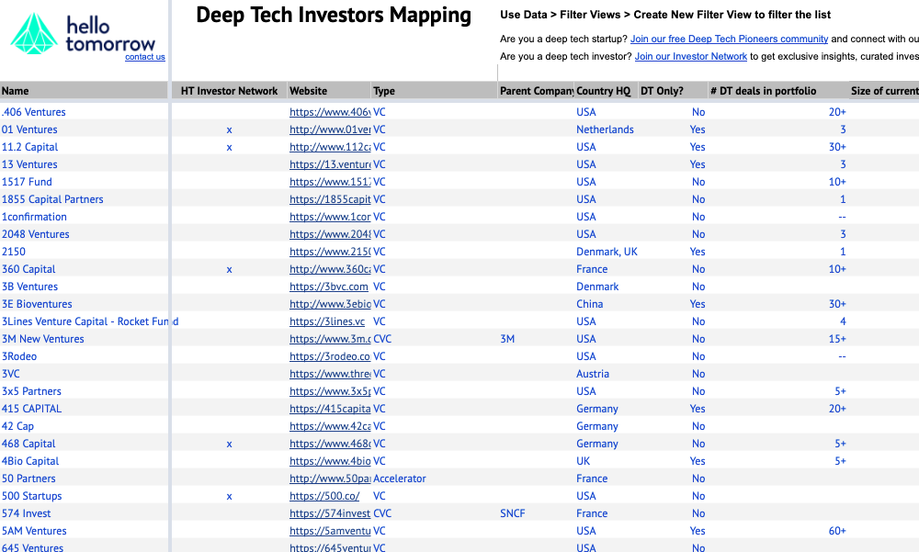
Task: Click the 3VC name cell
Action: click(x=10, y=374)
